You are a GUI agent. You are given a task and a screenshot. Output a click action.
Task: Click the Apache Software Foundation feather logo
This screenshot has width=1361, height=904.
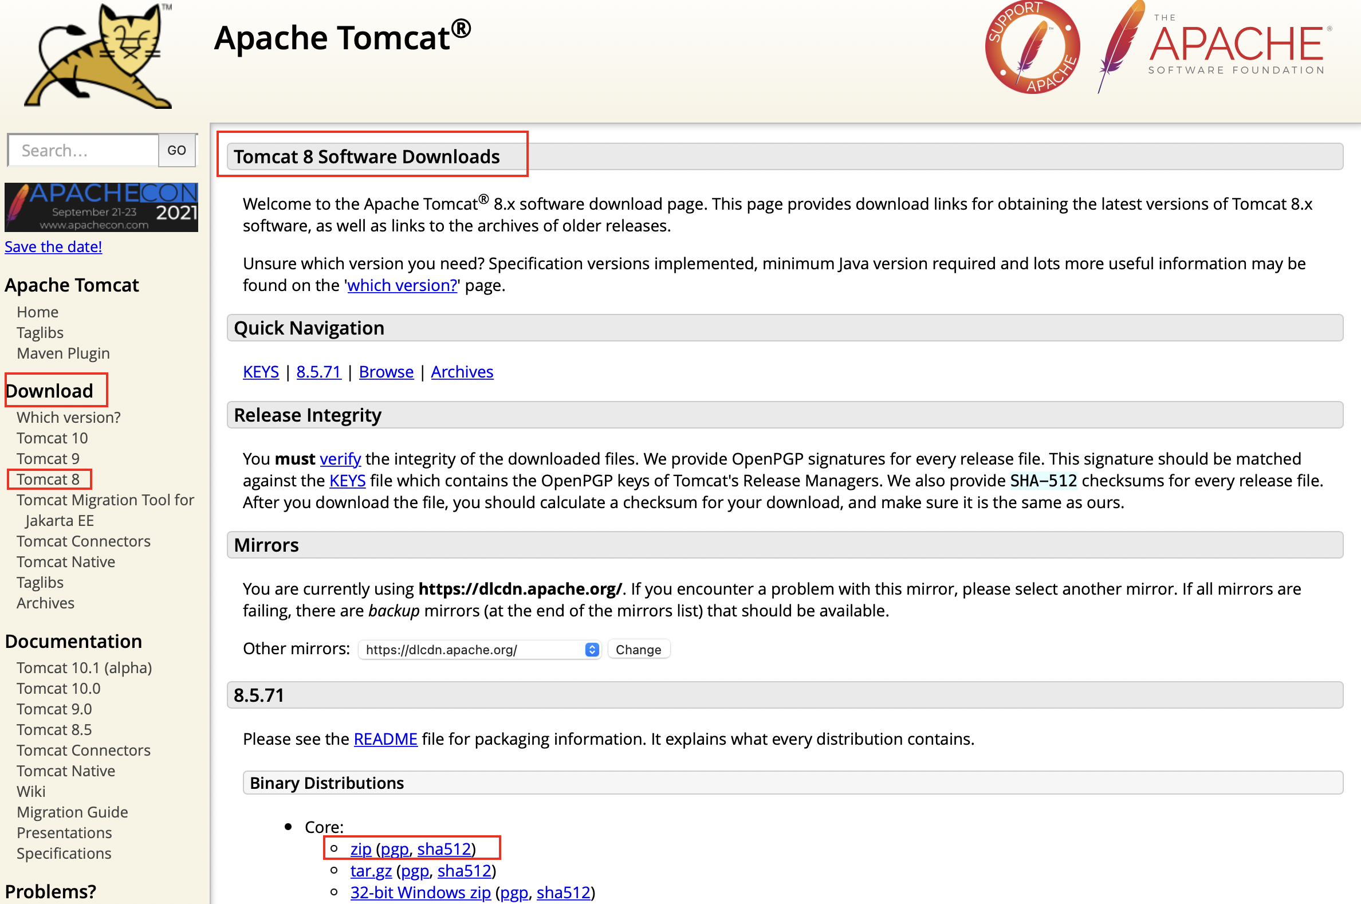[1216, 48]
